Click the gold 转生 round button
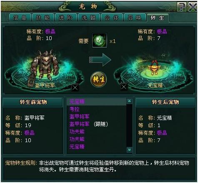 pos(98,79)
